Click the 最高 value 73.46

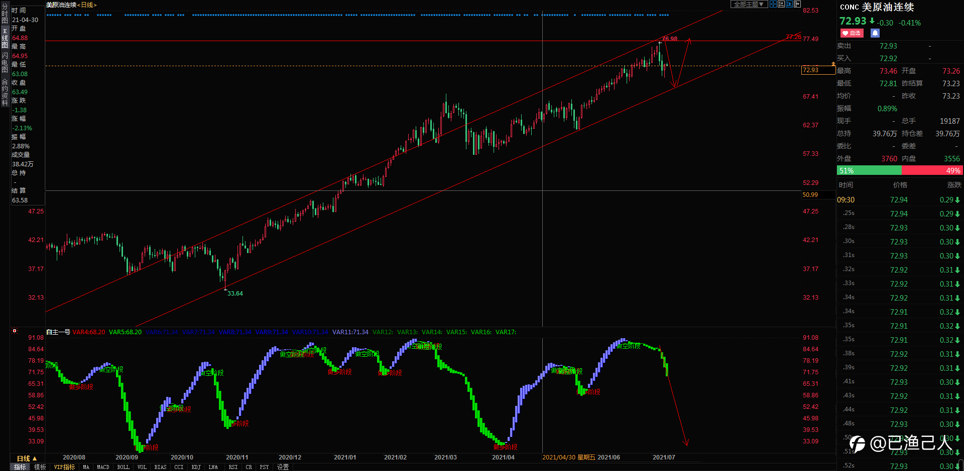click(x=888, y=71)
